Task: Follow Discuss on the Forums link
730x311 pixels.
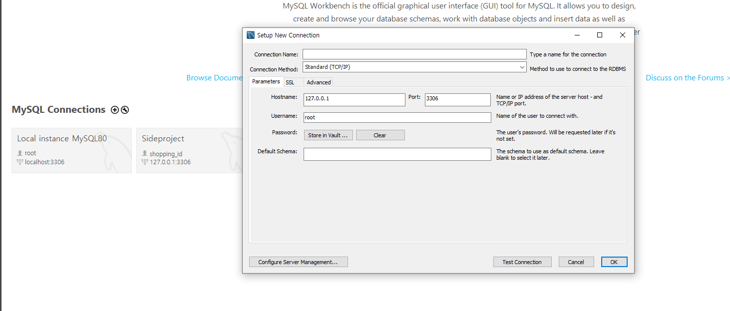Action: [x=688, y=78]
